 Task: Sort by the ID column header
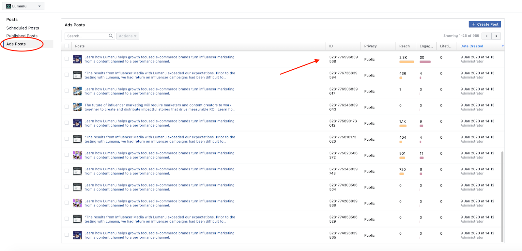pyautogui.click(x=343, y=46)
